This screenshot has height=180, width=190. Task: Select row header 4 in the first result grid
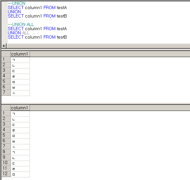pos(6,76)
